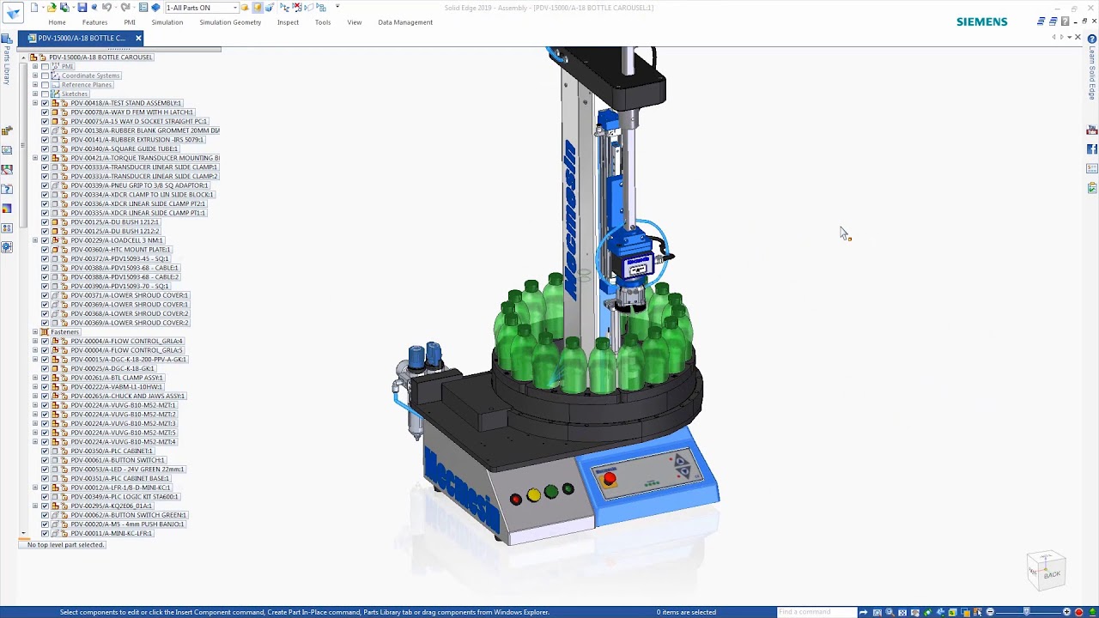This screenshot has height=618, width=1099.
Task: Click the Pan icon in status bar
Action: point(914,612)
